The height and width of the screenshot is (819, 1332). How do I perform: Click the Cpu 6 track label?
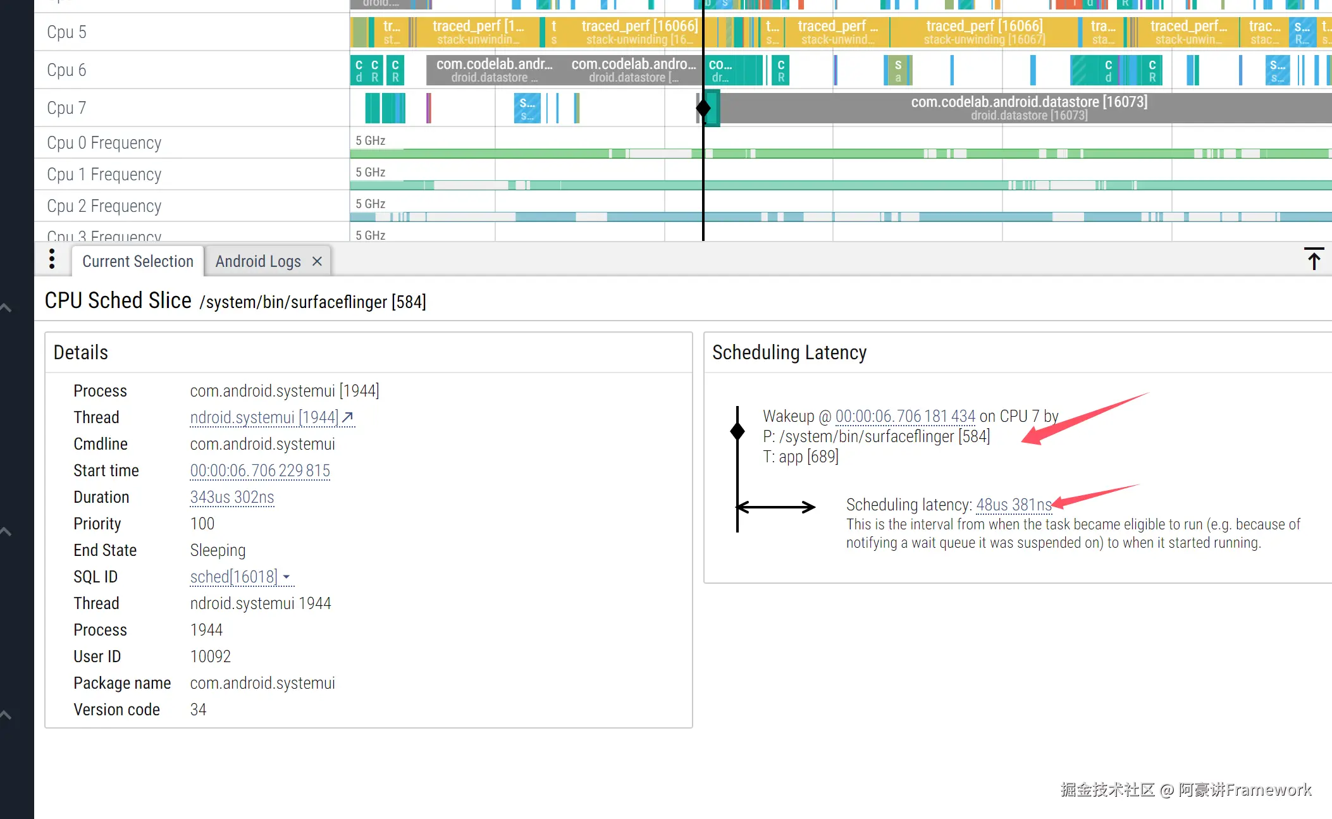[x=66, y=70]
